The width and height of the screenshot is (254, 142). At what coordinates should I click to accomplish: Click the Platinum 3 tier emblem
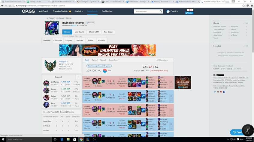pos(50,65)
